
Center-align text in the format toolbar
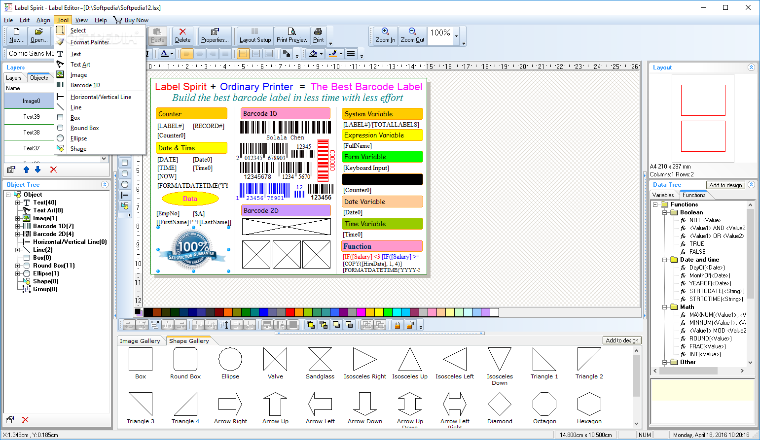pyautogui.click(x=200, y=54)
